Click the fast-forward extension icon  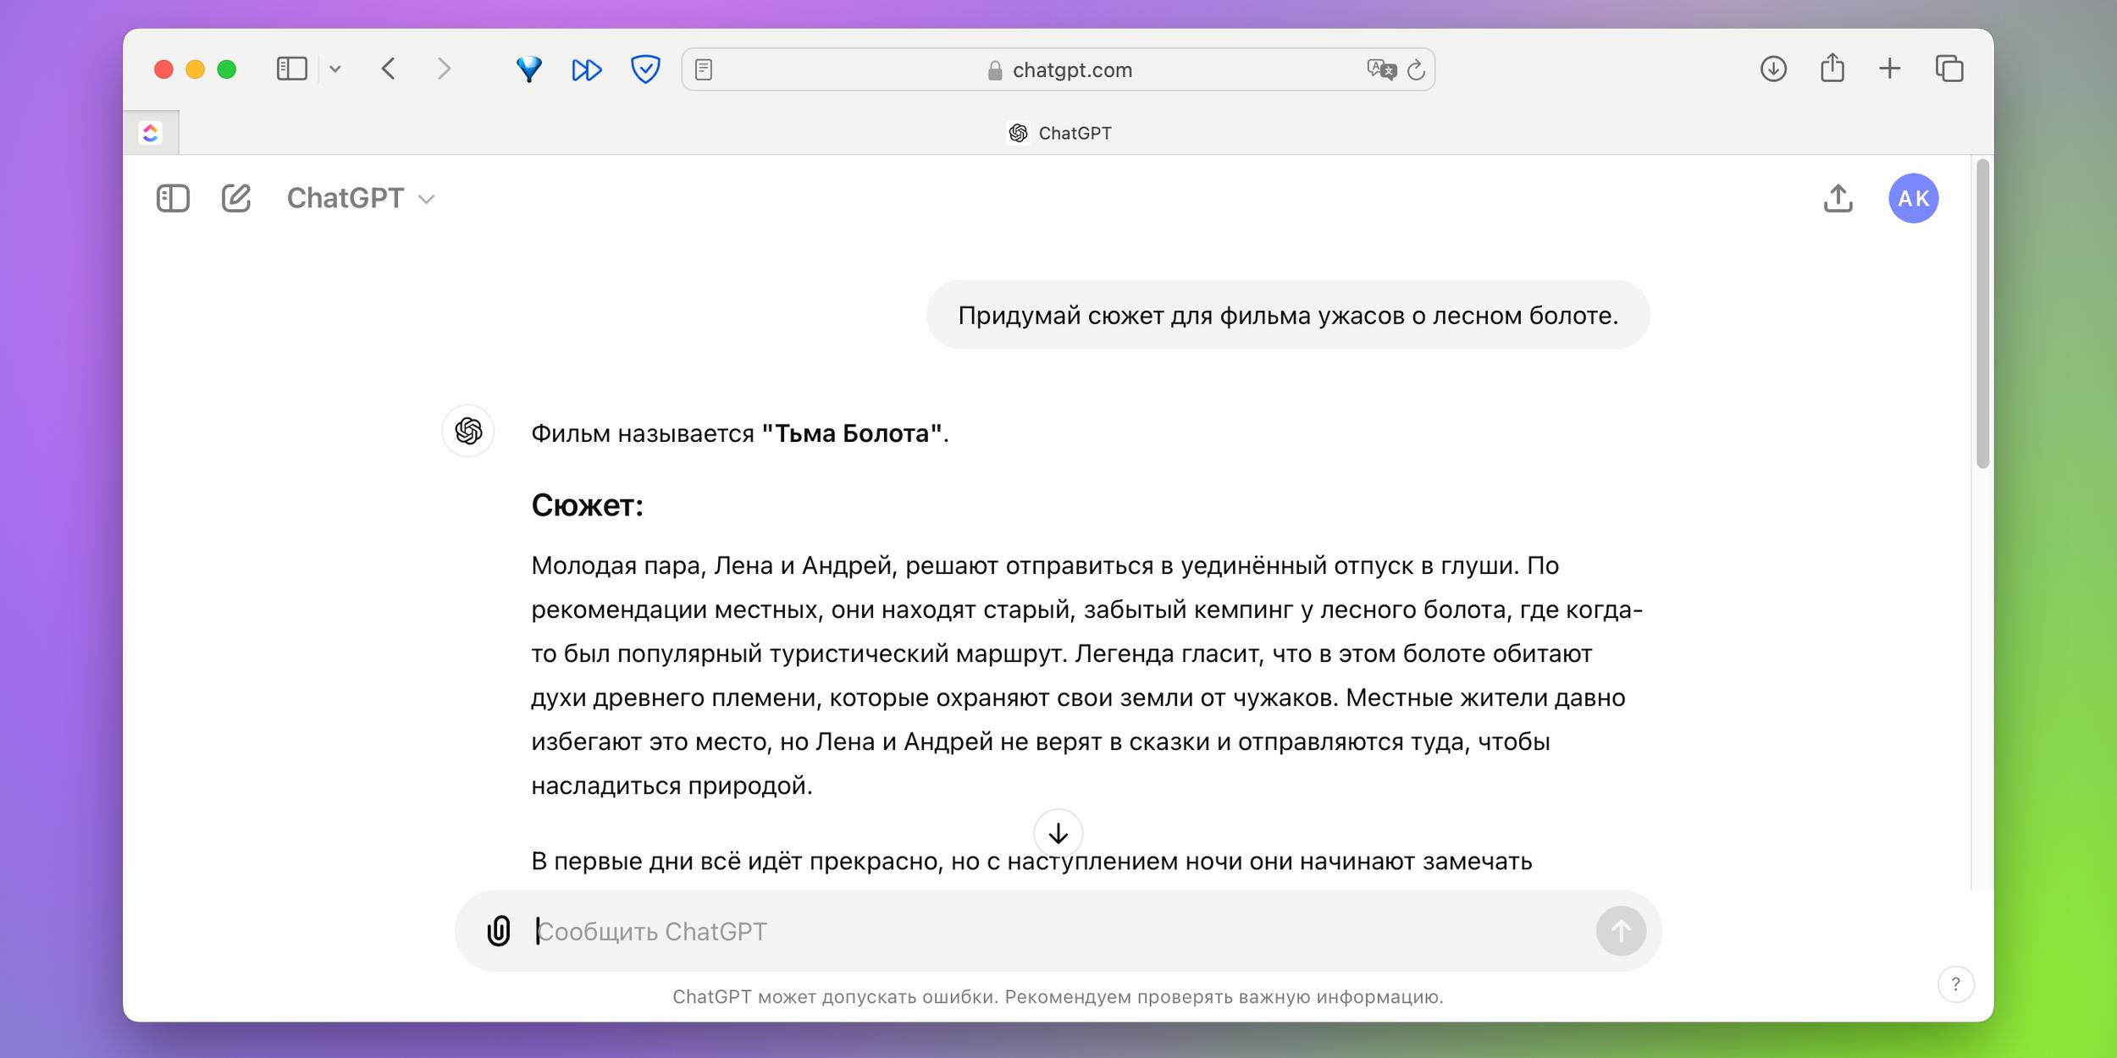[x=587, y=69]
